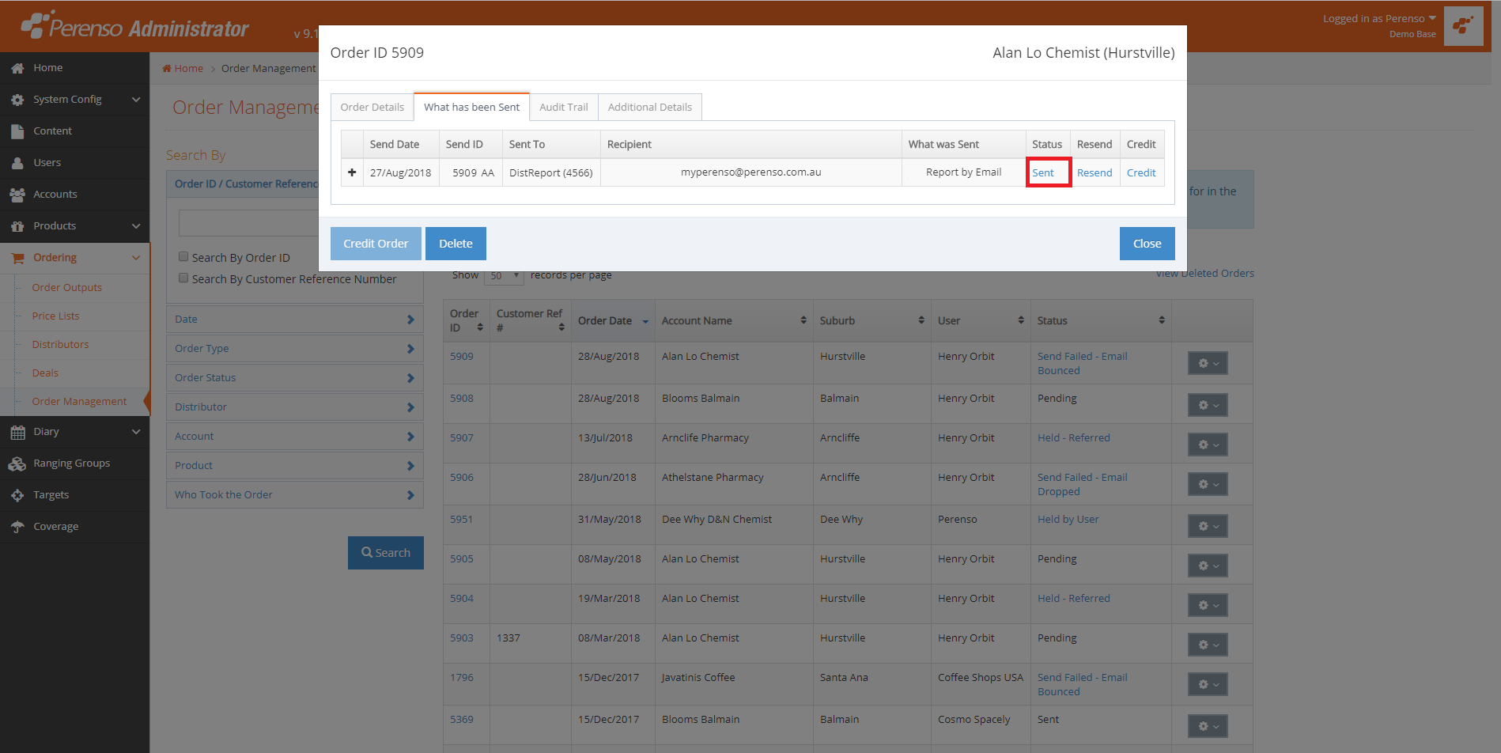Open Order Outputs in sidebar
The width and height of the screenshot is (1501, 753).
tap(67, 288)
